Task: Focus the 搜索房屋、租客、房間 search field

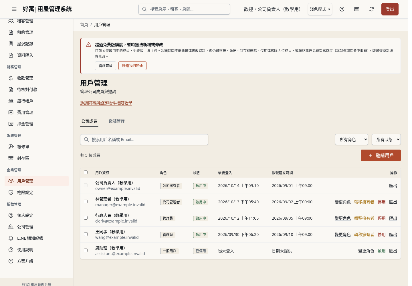Action: [x=184, y=9]
